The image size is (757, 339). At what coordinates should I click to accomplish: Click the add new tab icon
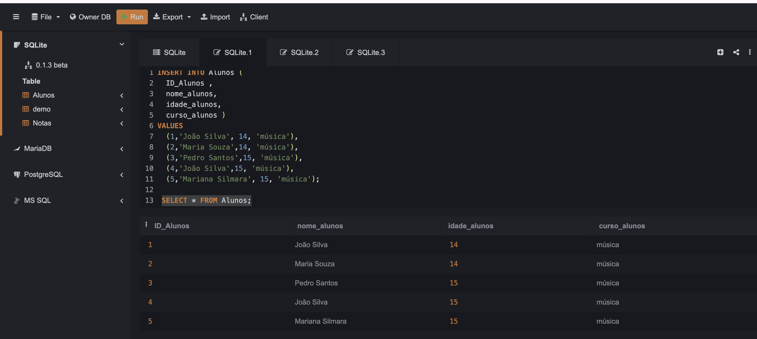pos(720,52)
